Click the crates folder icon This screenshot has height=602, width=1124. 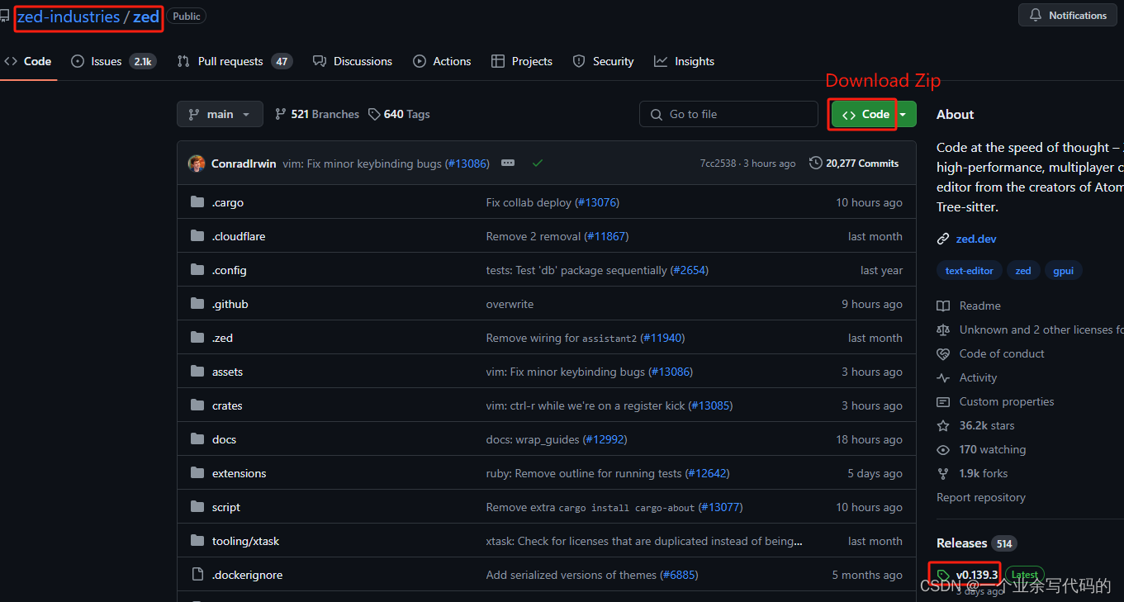click(197, 405)
